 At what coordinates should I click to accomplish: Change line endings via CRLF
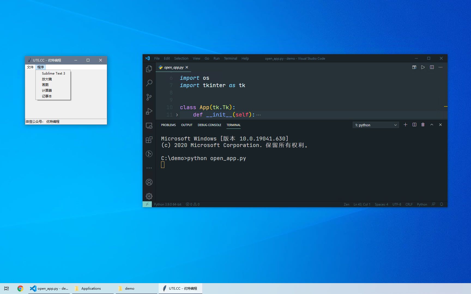[409, 204]
